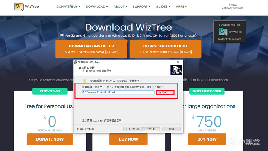Click the computer icon in wizard header
The height and width of the screenshot is (151, 268).
click(176, 70)
